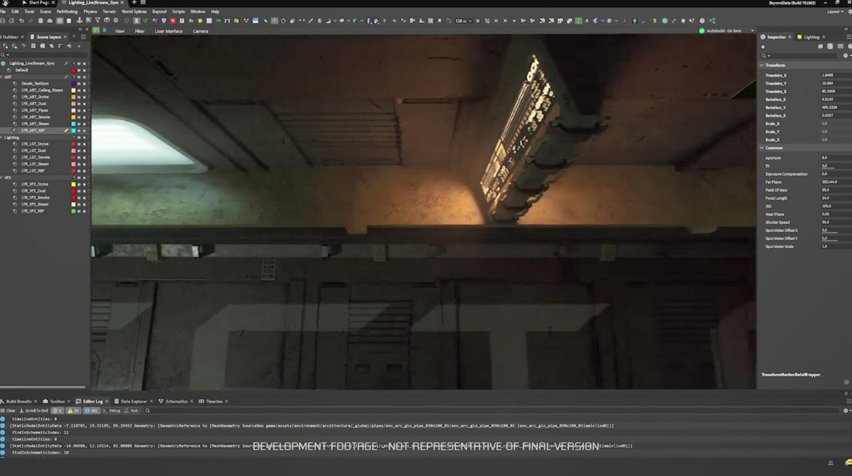Open the Autobuild On Save dropdown
Image resolution: width=852 pixels, height=476 pixels.
click(753, 31)
